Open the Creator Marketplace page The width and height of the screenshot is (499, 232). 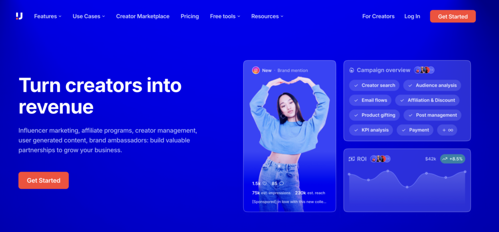coord(143,16)
